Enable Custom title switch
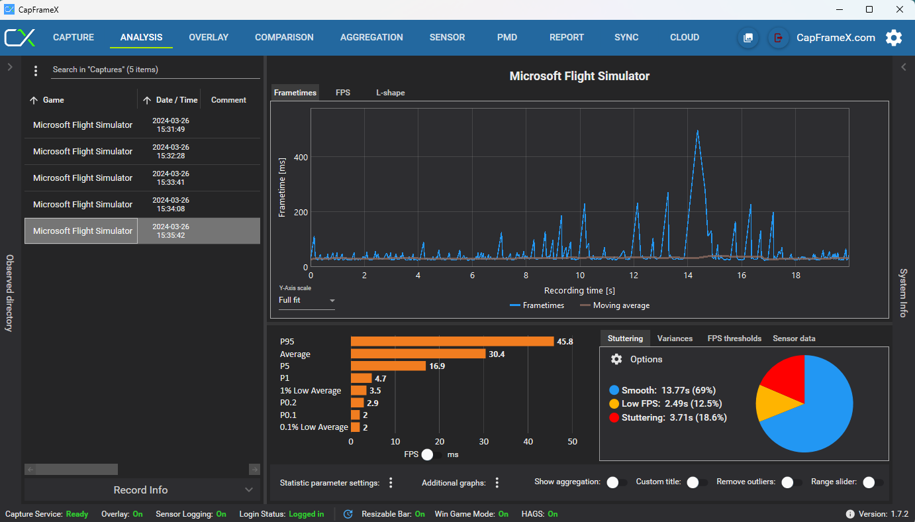The height and width of the screenshot is (522, 915). (x=697, y=482)
